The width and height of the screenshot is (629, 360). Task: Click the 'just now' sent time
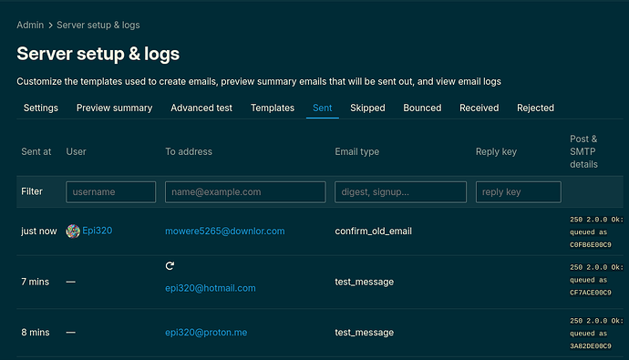39,231
